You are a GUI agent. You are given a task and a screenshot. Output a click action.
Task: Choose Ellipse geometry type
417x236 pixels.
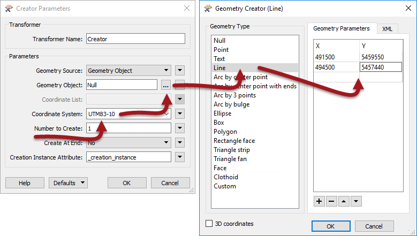point(222,113)
